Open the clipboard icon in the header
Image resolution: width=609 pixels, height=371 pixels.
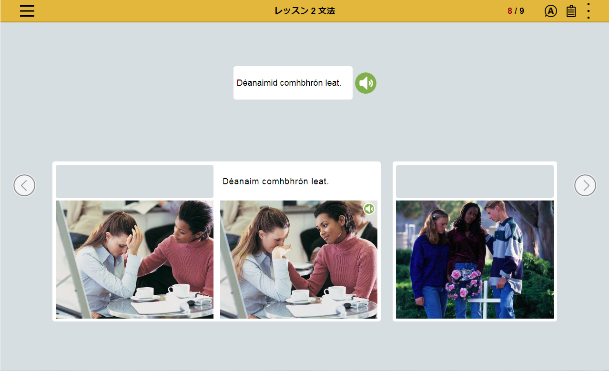[571, 11]
